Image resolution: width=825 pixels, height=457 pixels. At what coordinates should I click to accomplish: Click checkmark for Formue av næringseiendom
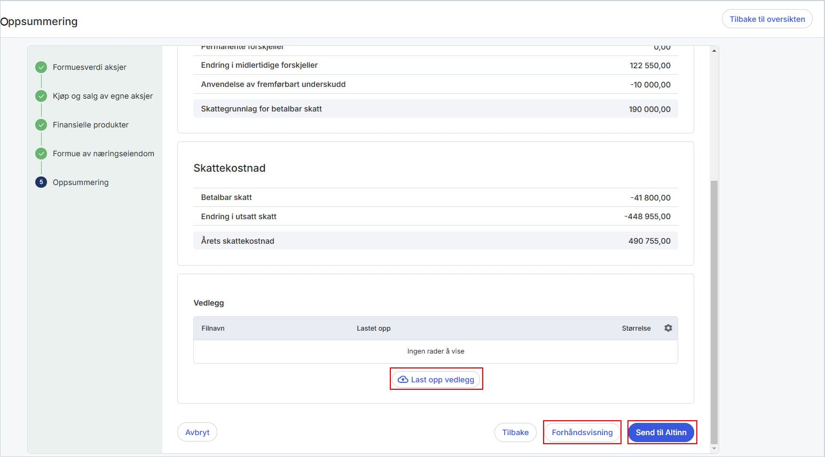tap(41, 154)
